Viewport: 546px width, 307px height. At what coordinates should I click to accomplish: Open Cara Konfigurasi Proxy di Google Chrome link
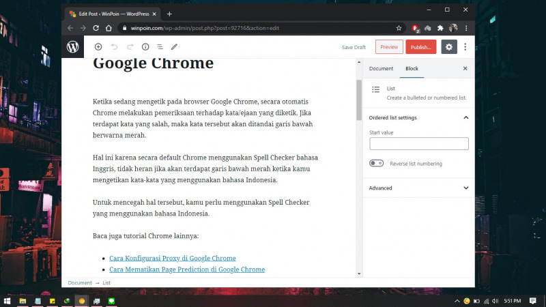(173, 259)
